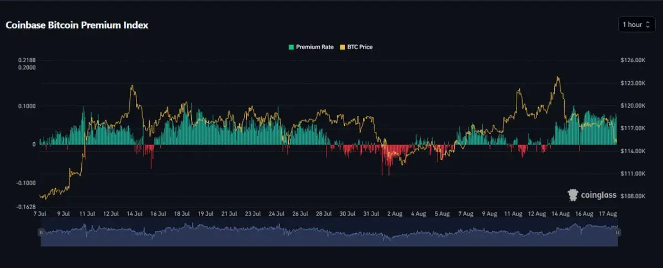This screenshot has height=268, width=663.
Task: Click the $117.00K price axis label
Action: (633, 128)
